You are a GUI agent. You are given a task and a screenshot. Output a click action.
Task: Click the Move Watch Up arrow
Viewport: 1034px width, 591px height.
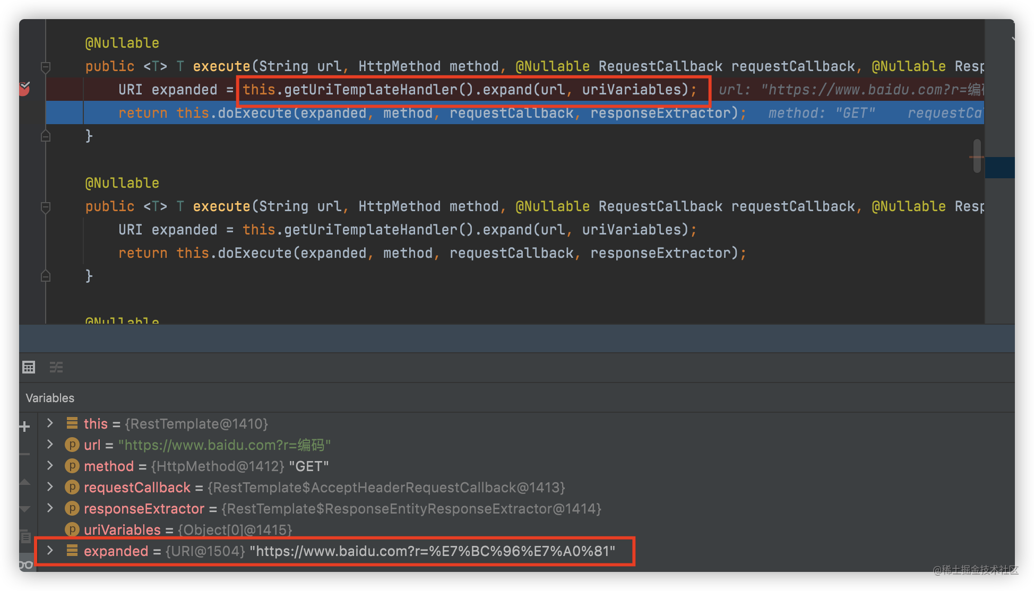(24, 482)
